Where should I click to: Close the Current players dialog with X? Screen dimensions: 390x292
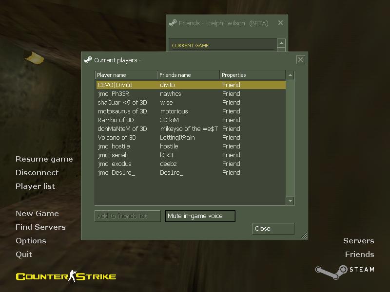[x=300, y=59]
